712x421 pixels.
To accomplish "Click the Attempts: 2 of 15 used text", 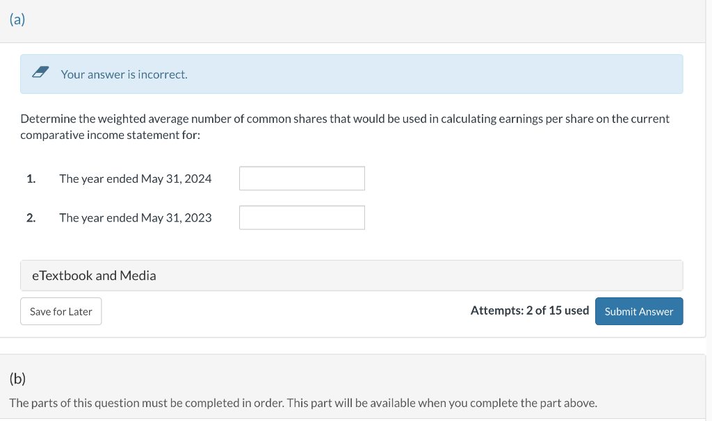I will click(x=529, y=311).
